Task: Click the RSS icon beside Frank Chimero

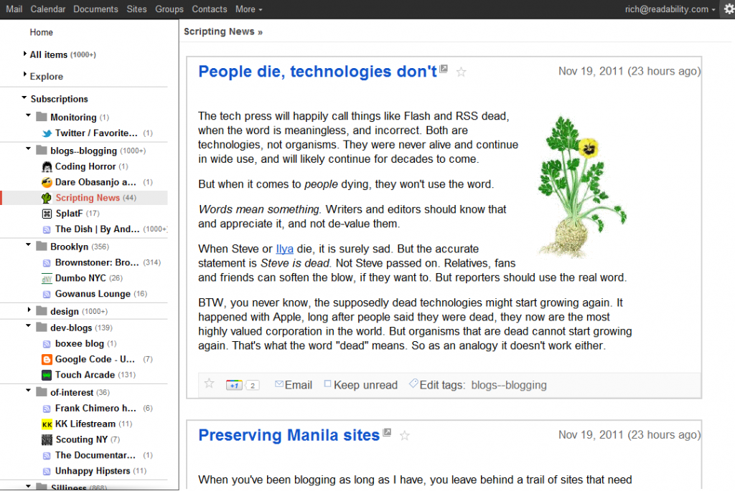Action: point(47,409)
